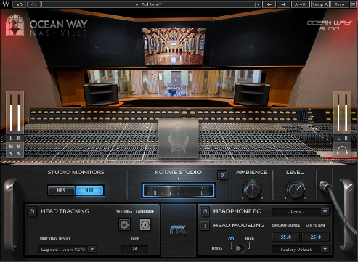Screen dimensions: 358x262
Task: Adjust the Level knob
Action: [295, 190]
